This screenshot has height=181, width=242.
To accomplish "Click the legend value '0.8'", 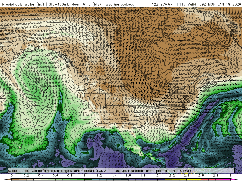I will point(70,176).
